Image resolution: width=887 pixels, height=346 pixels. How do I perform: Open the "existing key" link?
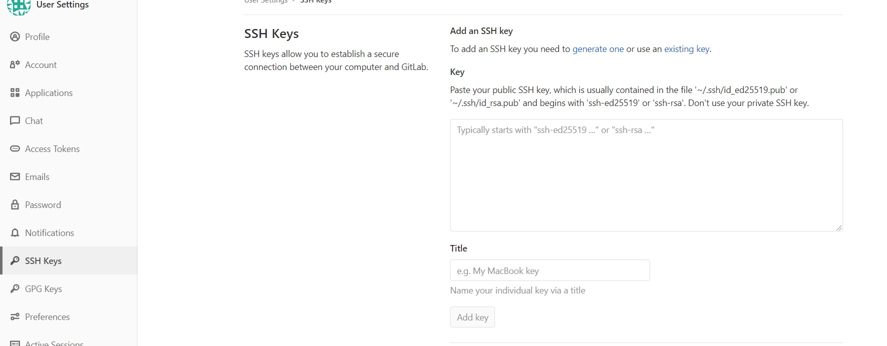(x=686, y=49)
